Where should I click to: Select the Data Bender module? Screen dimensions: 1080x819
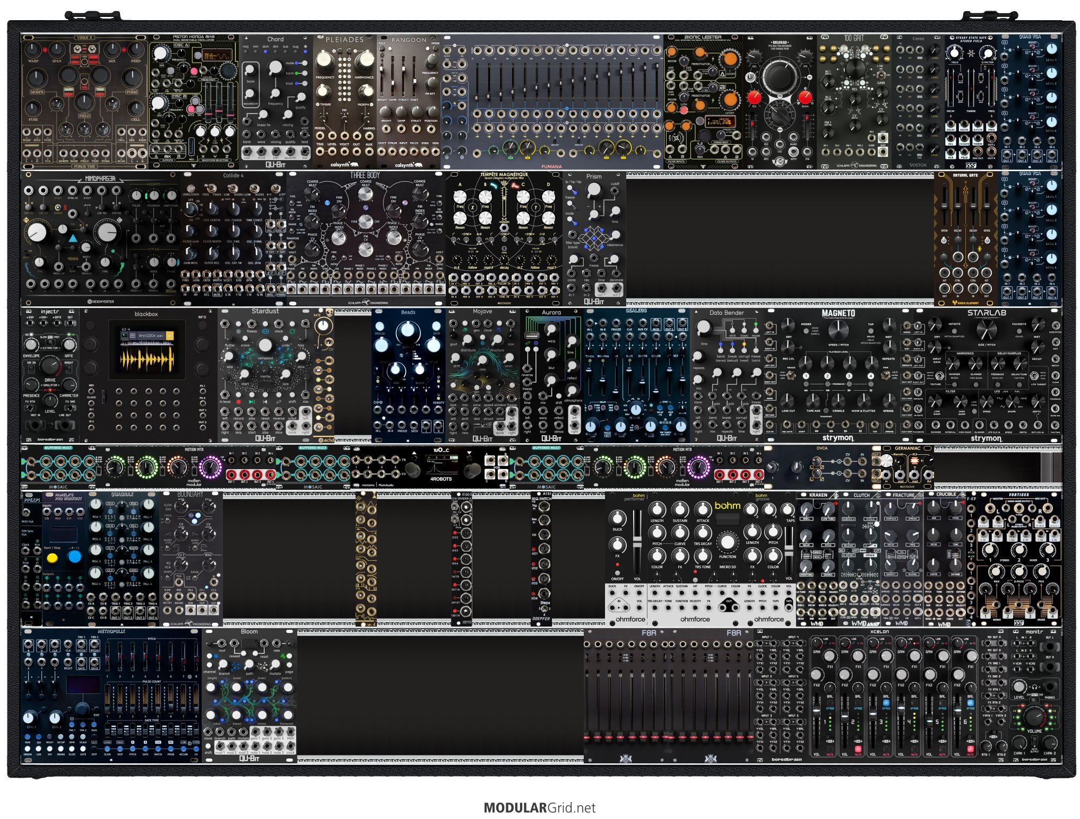tap(727, 375)
